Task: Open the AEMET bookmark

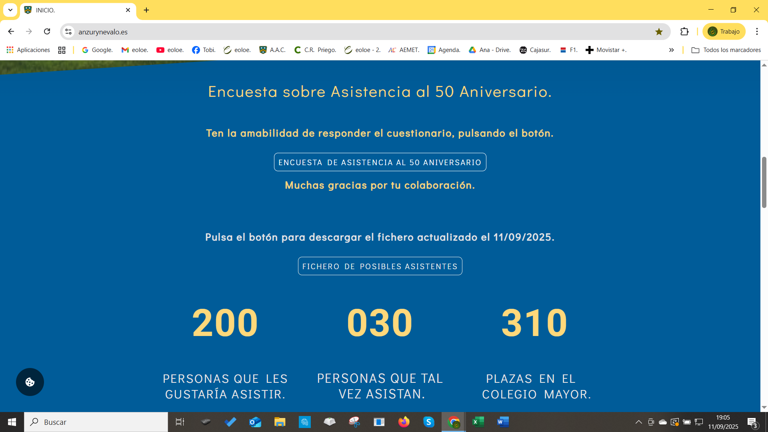Action: 404,50
